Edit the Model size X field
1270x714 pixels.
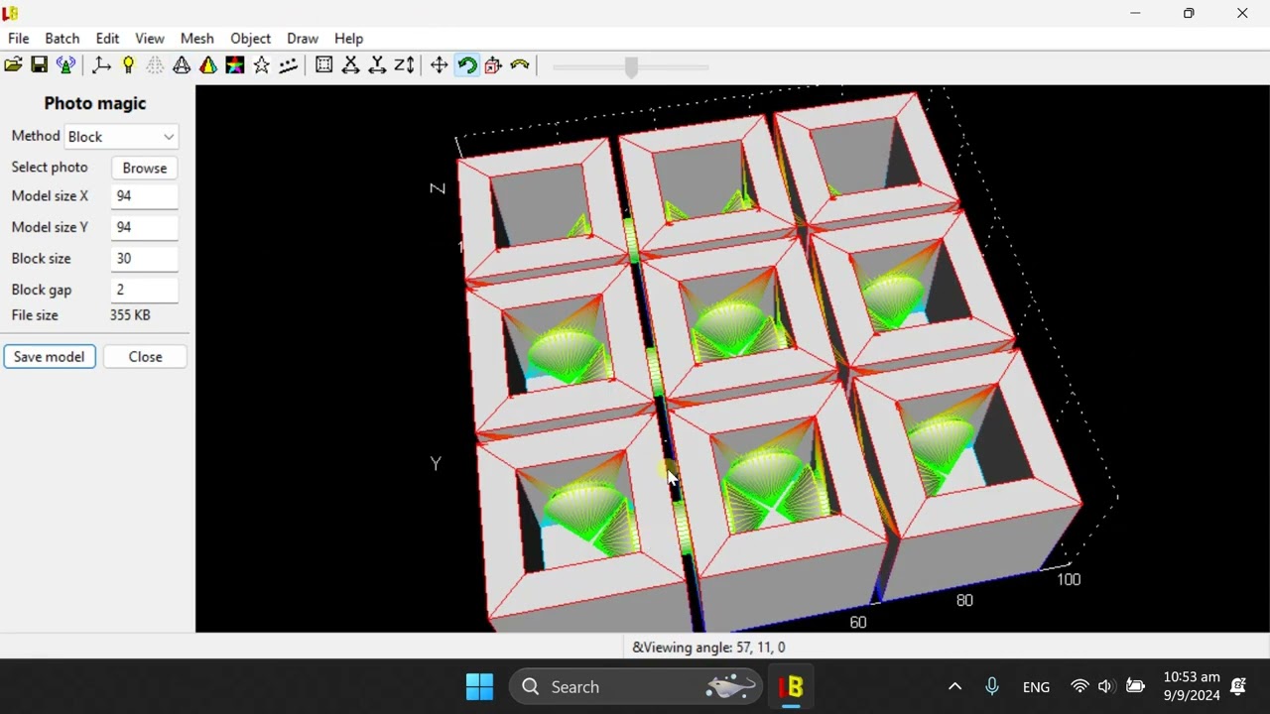point(145,196)
